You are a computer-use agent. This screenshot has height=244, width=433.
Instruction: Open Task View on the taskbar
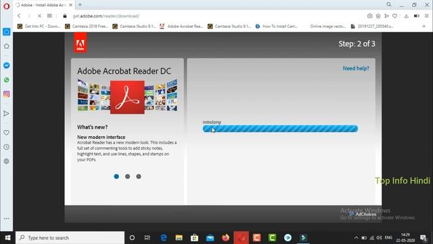click(x=147, y=238)
